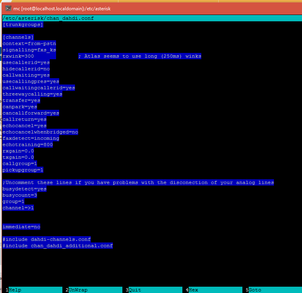The width and height of the screenshot is (302, 293).
Task: Click the Uncomment these lines comment
Action: tap(138, 182)
